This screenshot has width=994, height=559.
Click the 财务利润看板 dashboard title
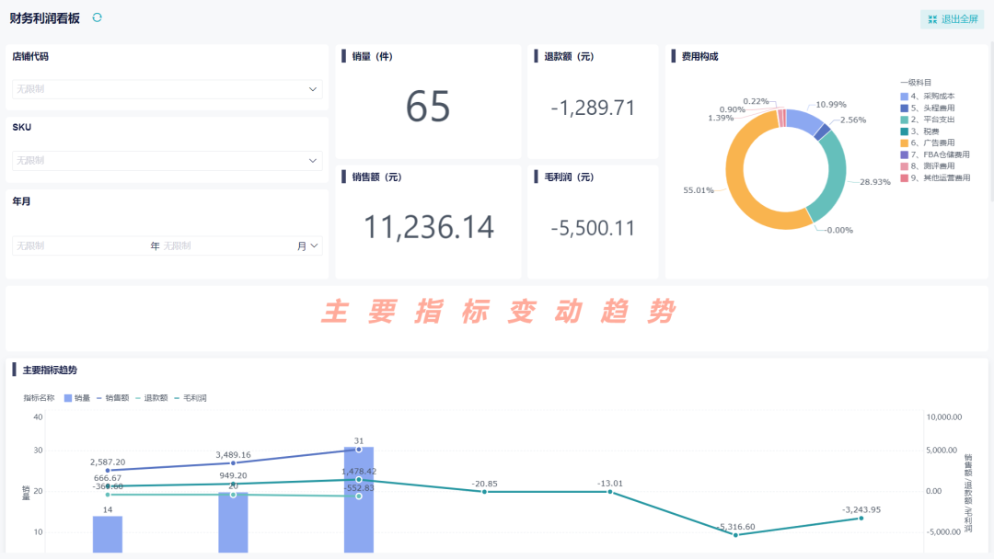(44, 18)
